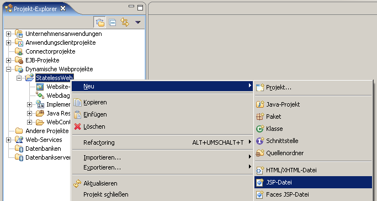Image resolution: width=377 pixels, height=201 pixels.
Task: Expand the WebContent folder node
Action: [29, 122]
